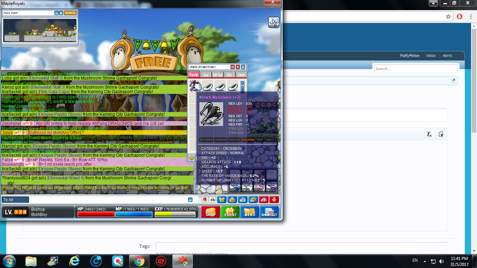The image size is (477, 268).
Task: Use the quickslot item showing 359
Action: point(259,187)
